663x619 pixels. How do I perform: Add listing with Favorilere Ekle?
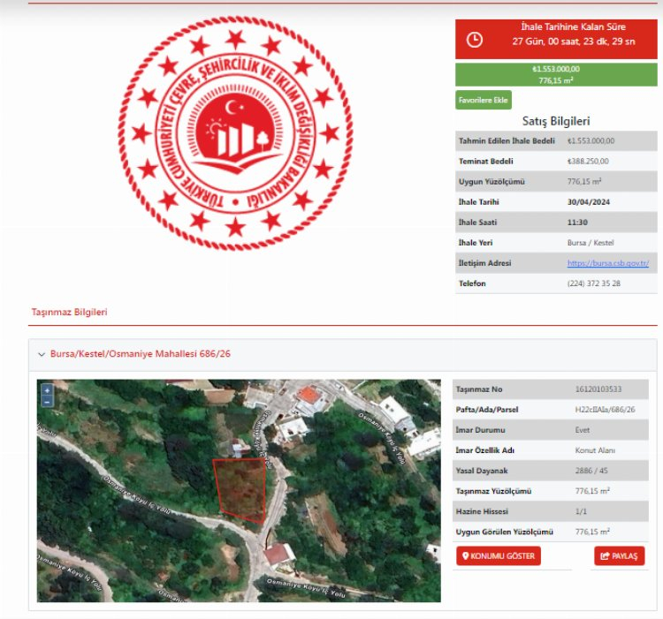(484, 100)
